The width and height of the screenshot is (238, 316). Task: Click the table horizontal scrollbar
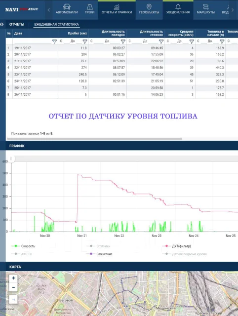coord(94,139)
